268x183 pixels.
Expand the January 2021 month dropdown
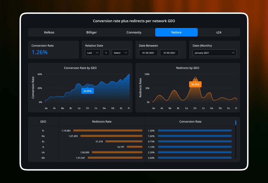pos(215,53)
